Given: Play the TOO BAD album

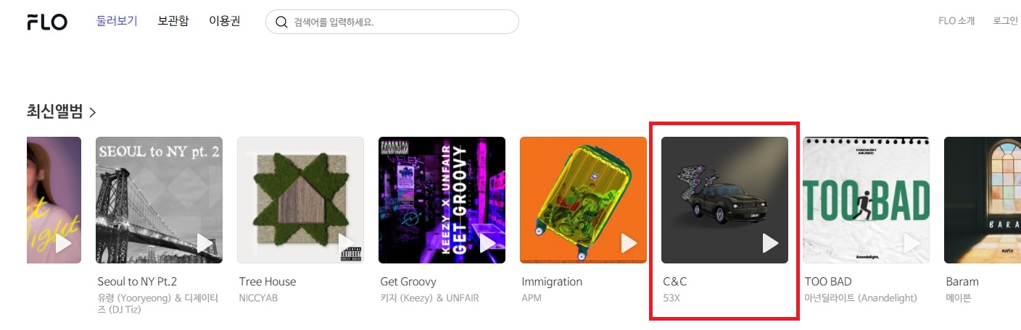Looking at the screenshot, I should pos(912,243).
